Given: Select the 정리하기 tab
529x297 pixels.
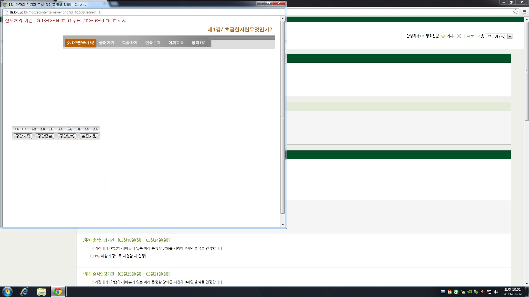Looking at the screenshot, I should [199, 43].
